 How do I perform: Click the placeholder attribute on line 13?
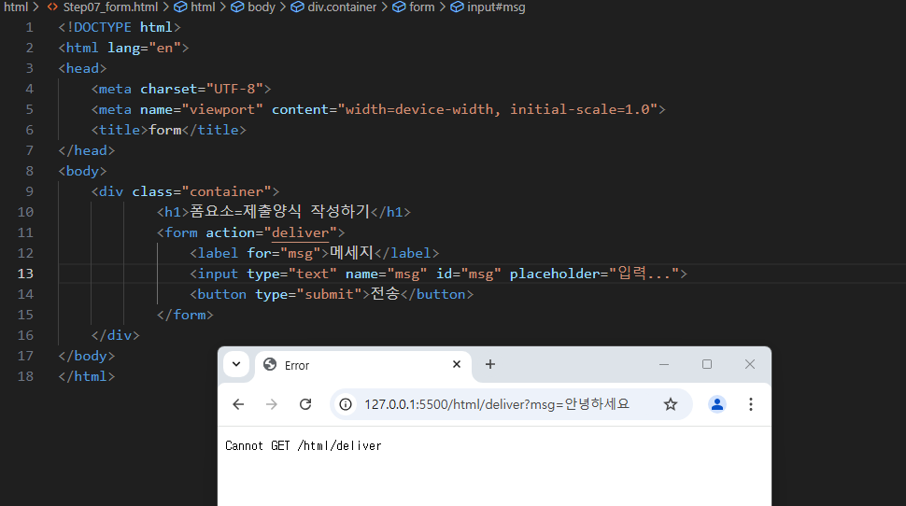tap(594, 274)
